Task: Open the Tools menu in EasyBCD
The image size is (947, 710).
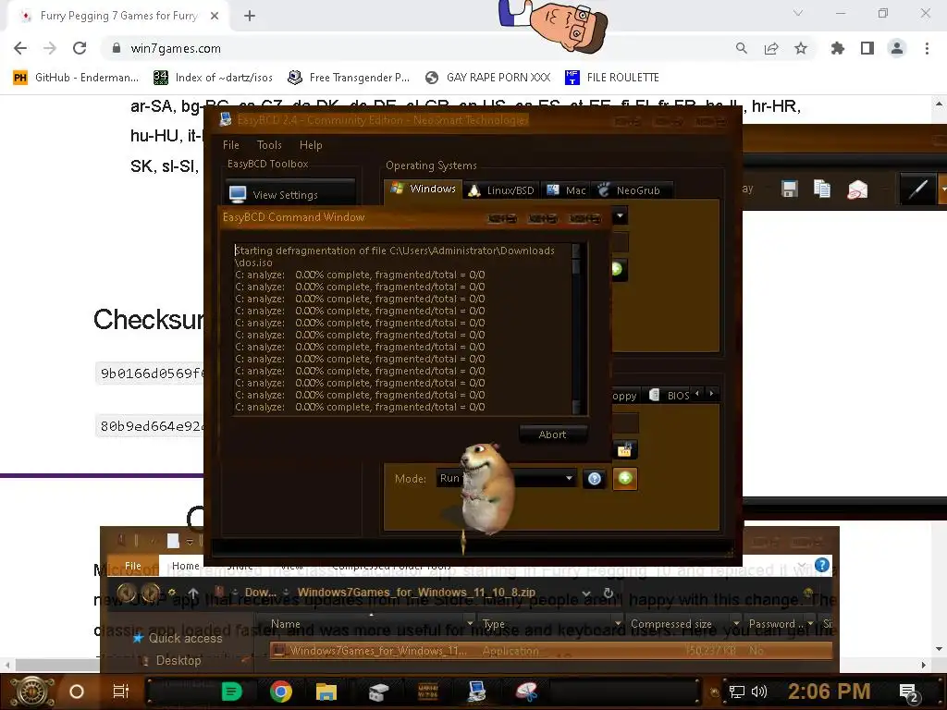Action: point(269,145)
